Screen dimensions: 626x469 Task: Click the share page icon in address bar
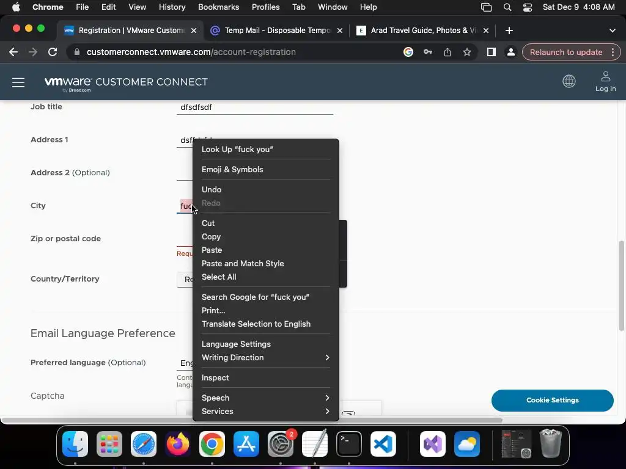pyautogui.click(x=447, y=53)
